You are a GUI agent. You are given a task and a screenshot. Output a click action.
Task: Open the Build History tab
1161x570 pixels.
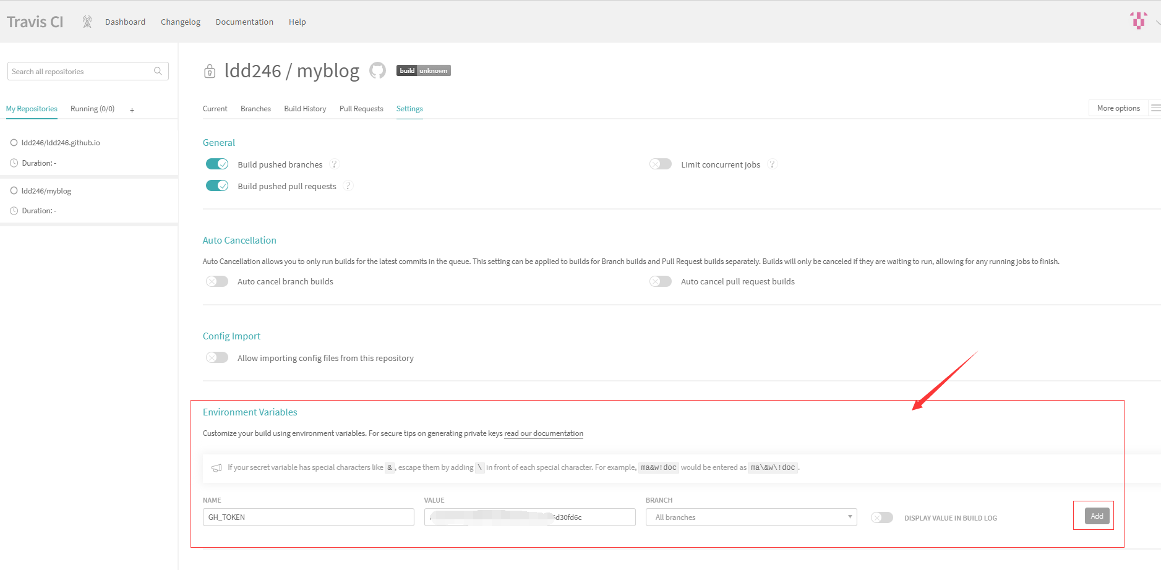point(305,109)
